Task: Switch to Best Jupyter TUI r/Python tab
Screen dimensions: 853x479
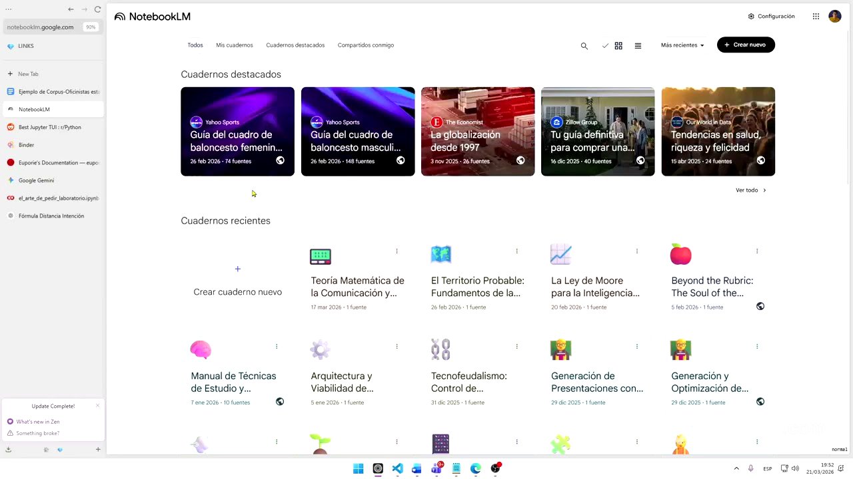Action: [53, 127]
